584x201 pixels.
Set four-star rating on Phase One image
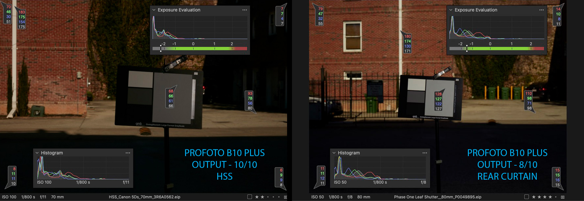550,197
